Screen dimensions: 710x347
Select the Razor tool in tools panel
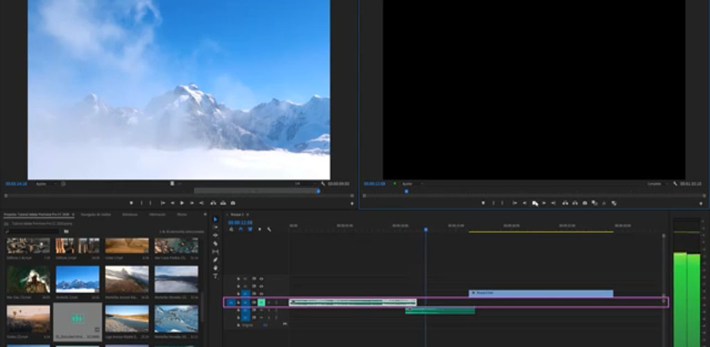(x=215, y=244)
